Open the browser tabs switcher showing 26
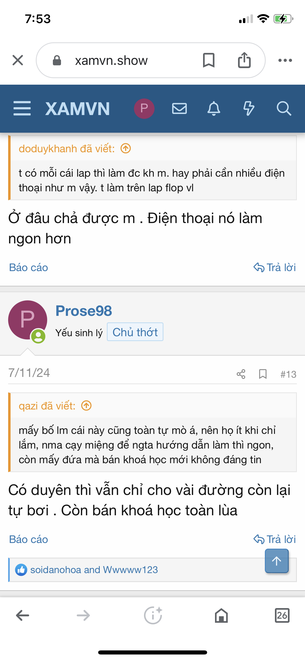Image resolution: width=305 pixels, height=661 pixels. (x=282, y=615)
